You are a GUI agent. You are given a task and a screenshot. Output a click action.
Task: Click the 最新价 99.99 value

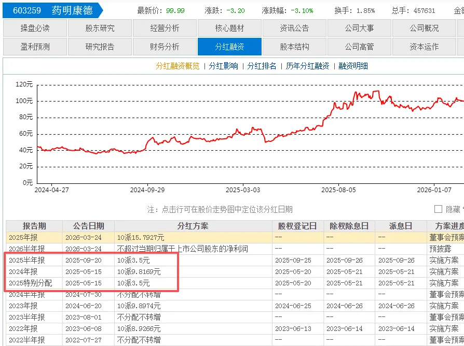point(175,11)
